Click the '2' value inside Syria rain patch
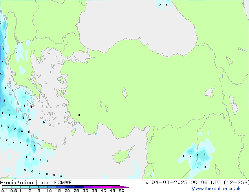 (x=198, y=156)
